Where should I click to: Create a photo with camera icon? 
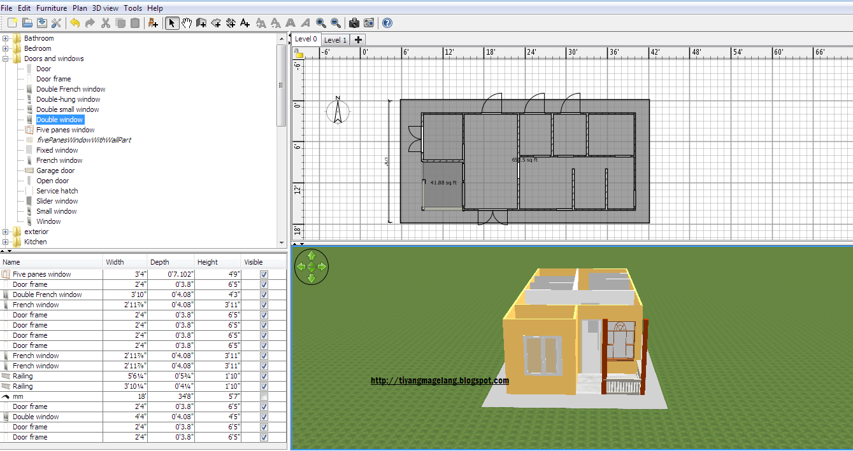pos(354,23)
